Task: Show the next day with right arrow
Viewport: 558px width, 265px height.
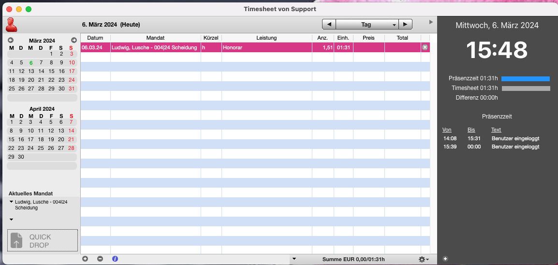Action: 405,24
